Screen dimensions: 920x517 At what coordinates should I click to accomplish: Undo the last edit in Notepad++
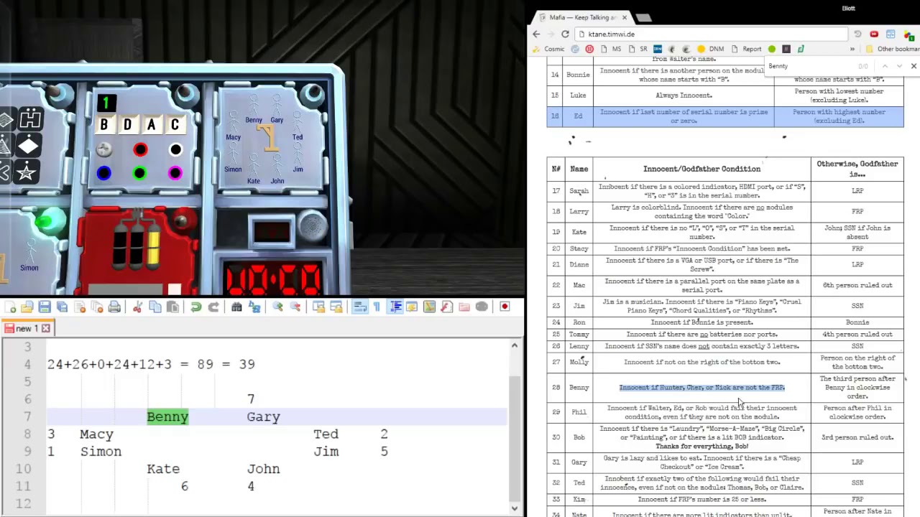pos(196,307)
